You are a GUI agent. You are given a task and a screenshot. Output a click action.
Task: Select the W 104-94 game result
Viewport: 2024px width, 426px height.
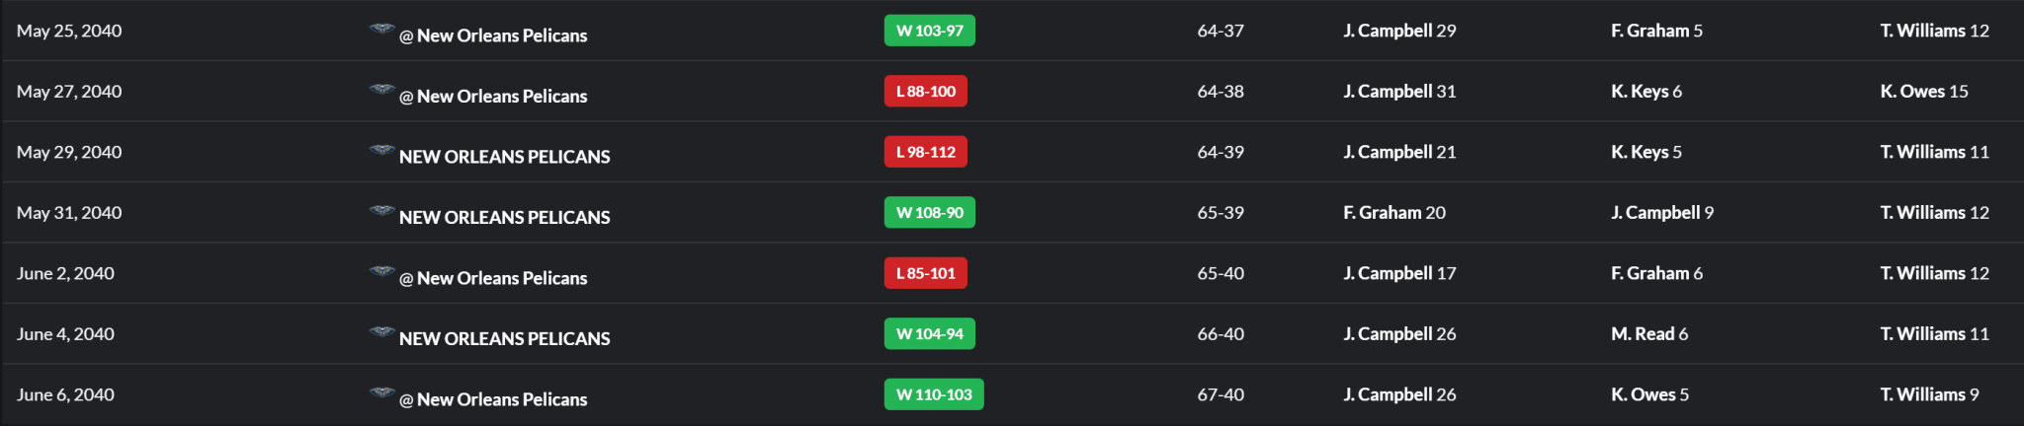click(x=929, y=334)
